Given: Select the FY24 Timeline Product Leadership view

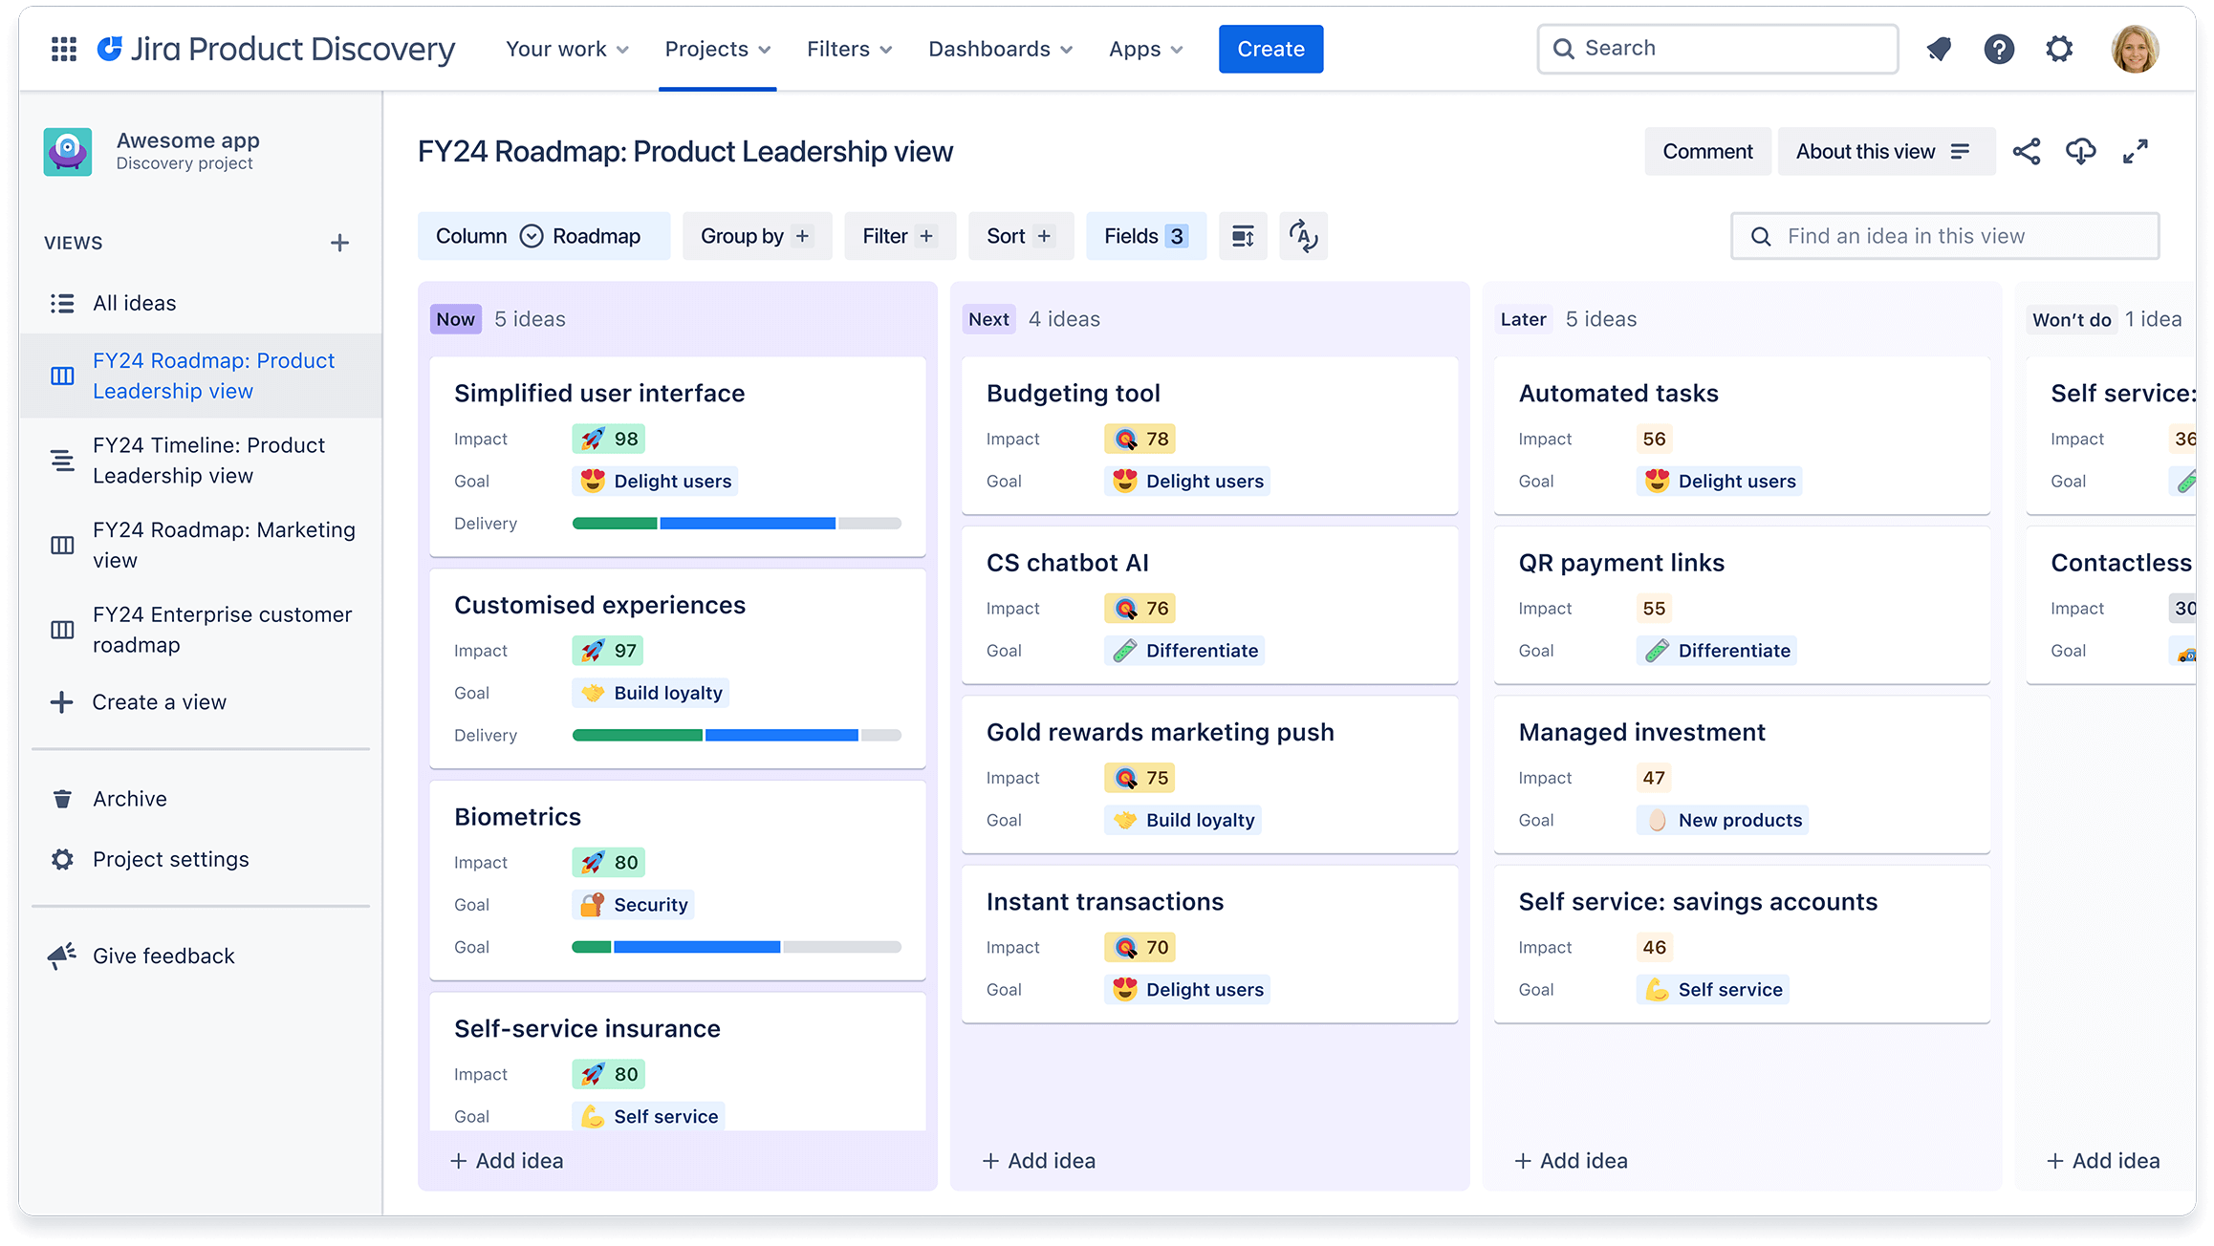Looking at the screenshot, I should (x=208, y=459).
